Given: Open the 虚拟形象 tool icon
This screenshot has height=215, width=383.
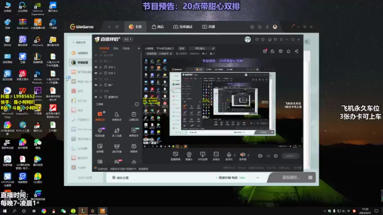Looking at the screenshot, I should pyautogui.click(x=117, y=148).
